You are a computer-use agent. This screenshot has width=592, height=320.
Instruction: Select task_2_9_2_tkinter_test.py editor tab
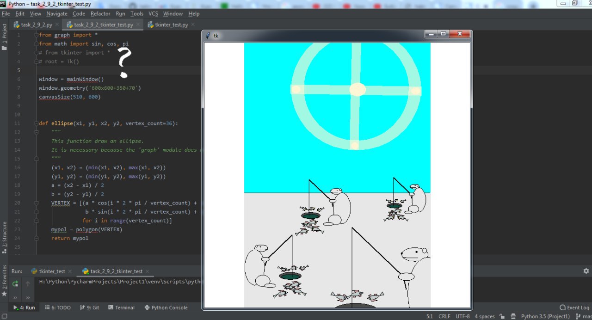[x=103, y=25]
